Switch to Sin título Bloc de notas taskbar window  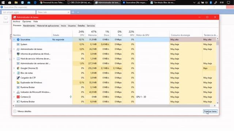tap(162, 3)
